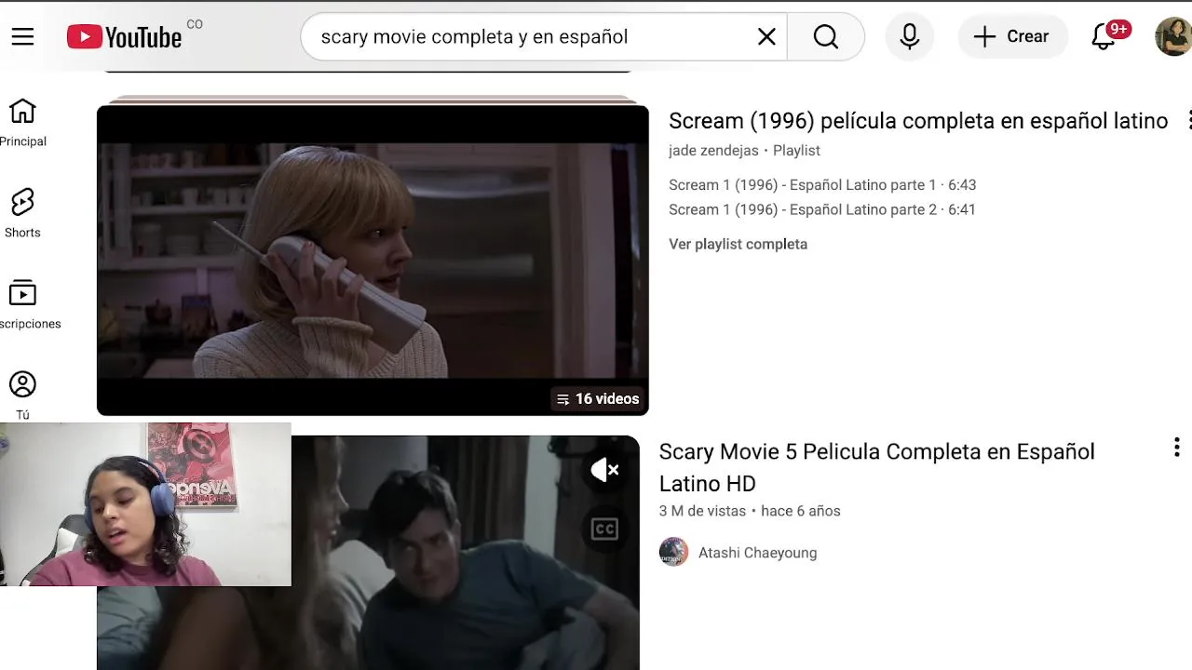Select Ver playlist completa

pyautogui.click(x=738, y=244)
